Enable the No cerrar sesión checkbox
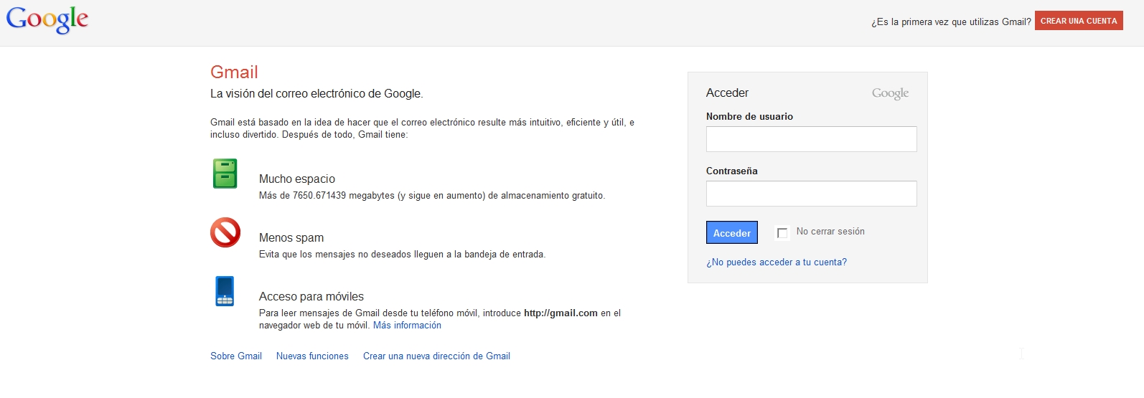The width and height of the screenshot is (1144, 398). tap(782, 232)
